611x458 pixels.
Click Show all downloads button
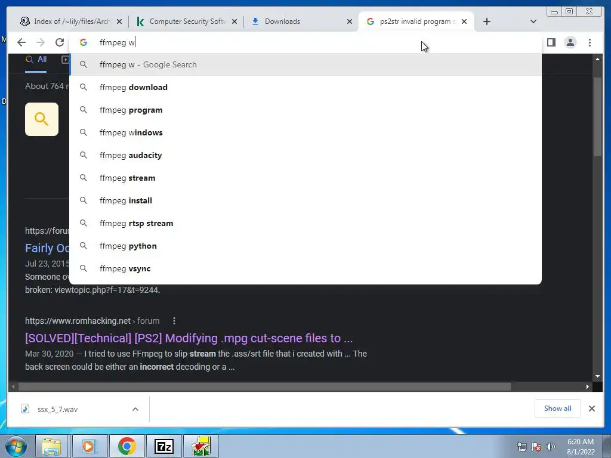558,409
